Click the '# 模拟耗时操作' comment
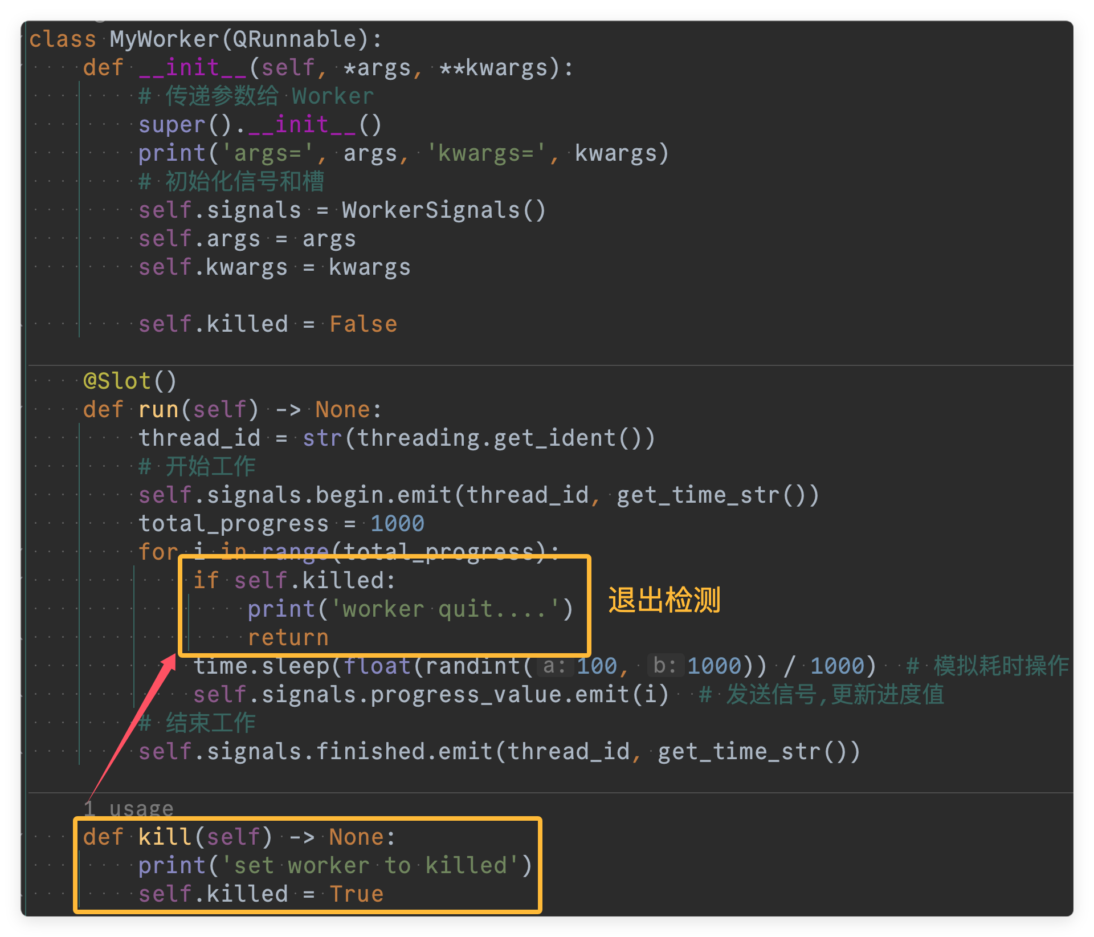 point(988,666)
